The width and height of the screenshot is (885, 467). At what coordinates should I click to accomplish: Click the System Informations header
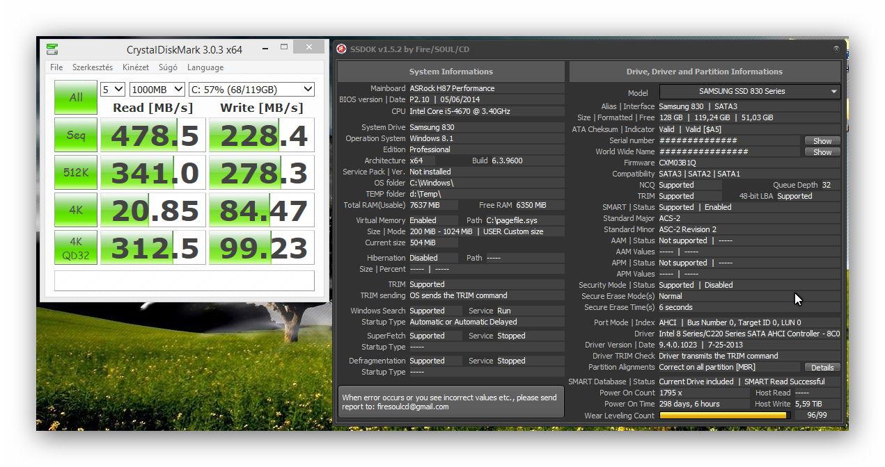(x=451, y=72)
